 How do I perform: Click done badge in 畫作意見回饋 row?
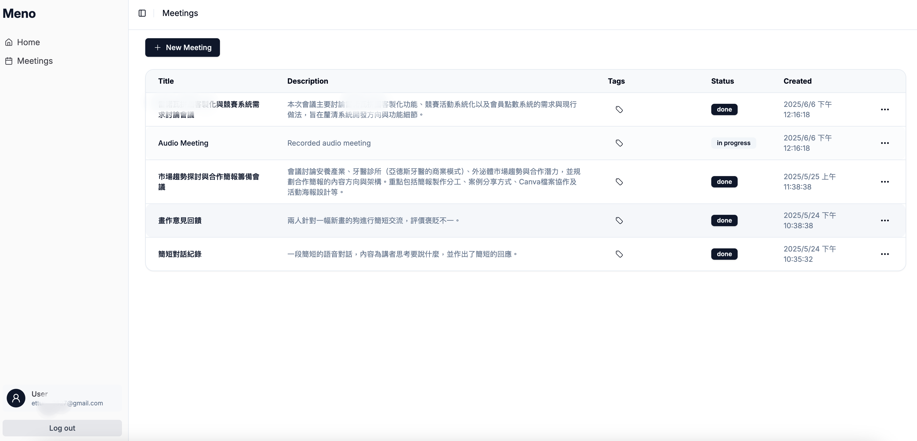point(724,220)
